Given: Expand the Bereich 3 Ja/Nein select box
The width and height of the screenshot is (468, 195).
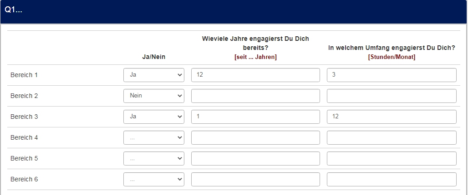Looking at the screenshot, I should point(154,117).
